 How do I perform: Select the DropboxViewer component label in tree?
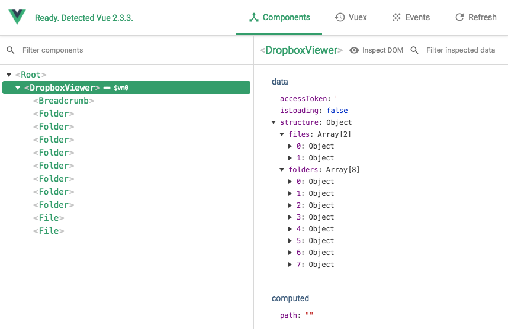pyautogui.click(x=62, y=88)
